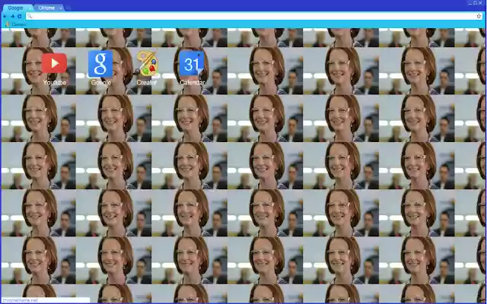487x304 pixels.
Task: Close the browser window
Action: click(480, 3)
